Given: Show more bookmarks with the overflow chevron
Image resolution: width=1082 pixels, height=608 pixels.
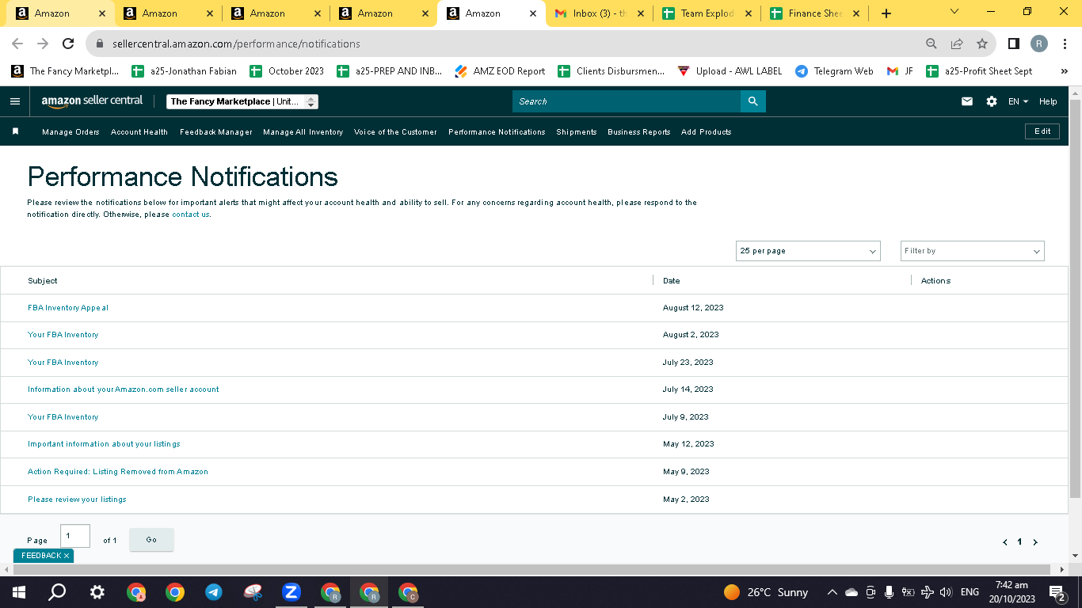Looking at the screenshot, I should (1064, 71).
